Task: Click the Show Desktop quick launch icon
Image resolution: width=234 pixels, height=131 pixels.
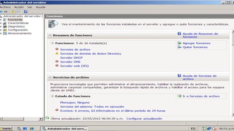Action: click(25, 128)
